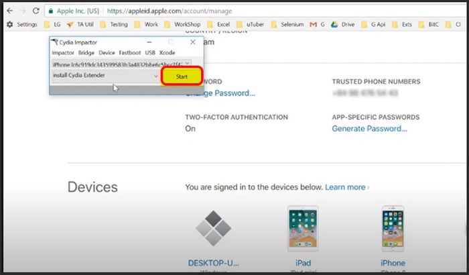This screenshot has width=469, height=275.
Task: Open the LG bookmark folder
Action: pyautogui.click(x=52, y=24)
